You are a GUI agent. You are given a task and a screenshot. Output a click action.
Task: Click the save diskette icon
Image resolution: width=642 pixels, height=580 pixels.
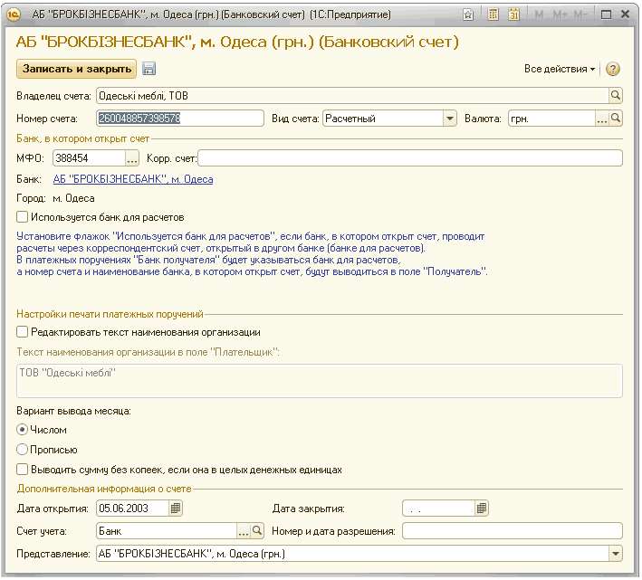149,70
